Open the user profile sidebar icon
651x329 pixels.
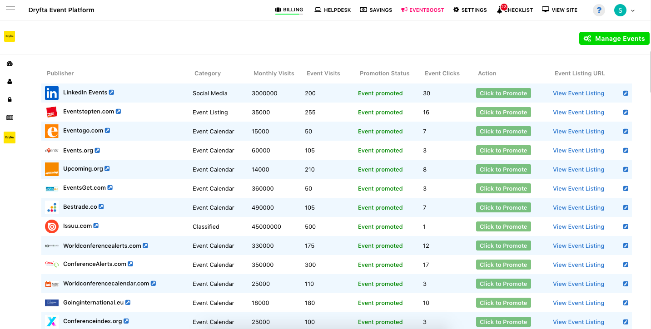pyautogui.click(x=10, y=82)
